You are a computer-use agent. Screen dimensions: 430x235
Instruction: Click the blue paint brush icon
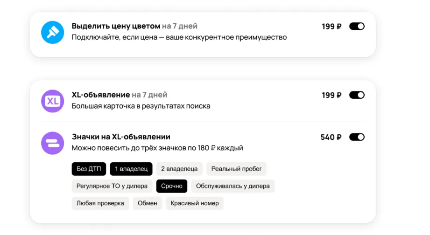tap(52, 32)
